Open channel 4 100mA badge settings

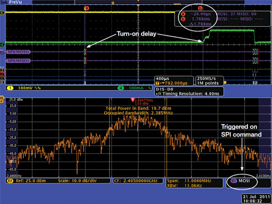tap(134, 88)
